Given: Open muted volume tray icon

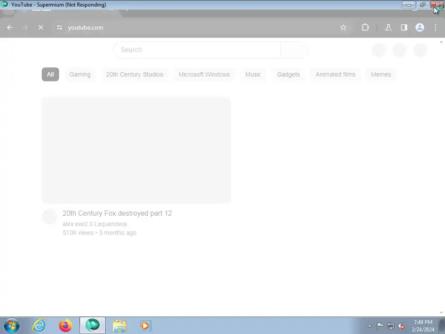Looking at the screenshot, I should click(x=401, y=326).
